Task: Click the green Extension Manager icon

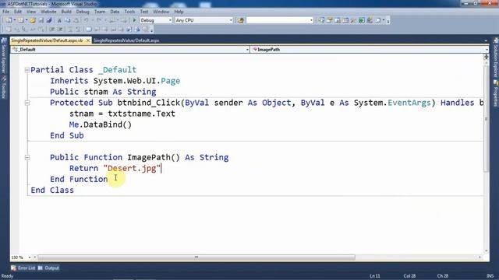Action: point(362,20)
